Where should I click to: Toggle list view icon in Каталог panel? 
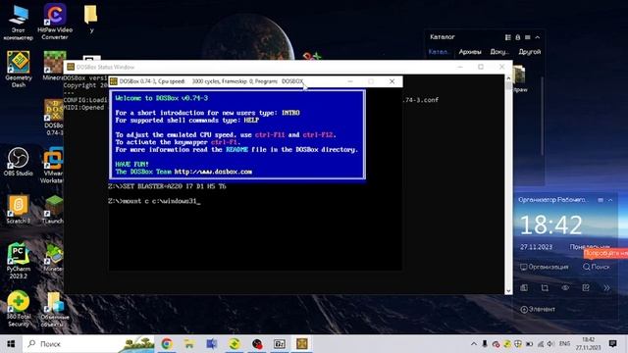tap(508, 37)
